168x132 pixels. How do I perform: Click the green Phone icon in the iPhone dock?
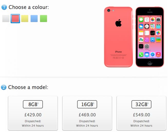[141, 55]
